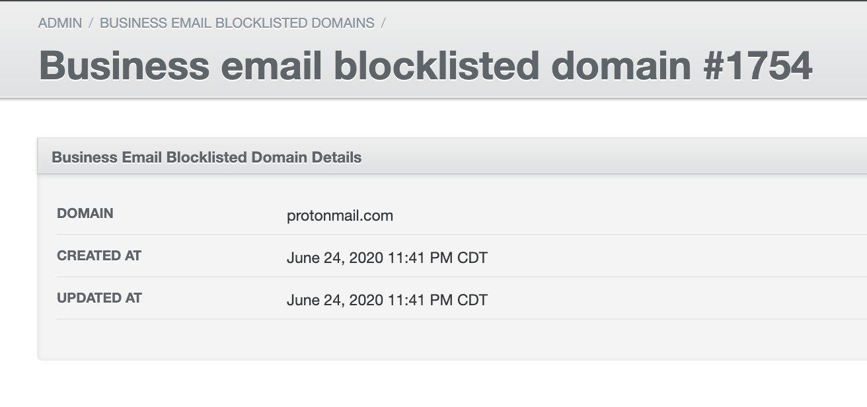Click the "11:41 PM CDT" time in Created At row

point(438,258)
